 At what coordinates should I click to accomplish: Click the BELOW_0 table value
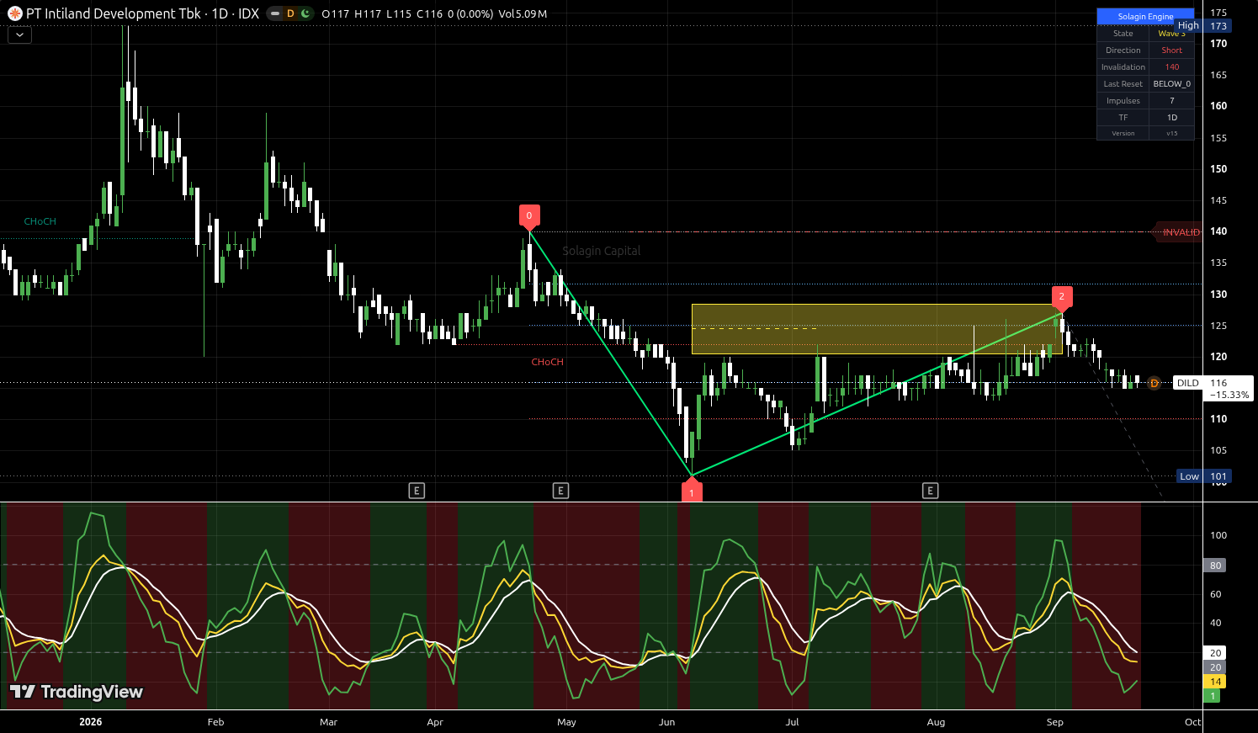(x=1172, y=84)
